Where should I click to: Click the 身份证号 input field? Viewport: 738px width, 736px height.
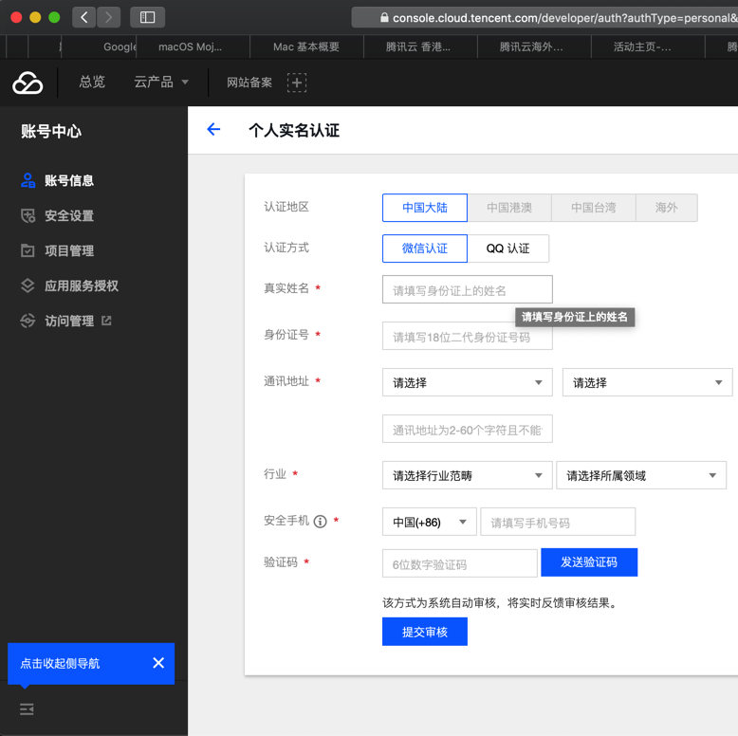click(x=468, y=336)
